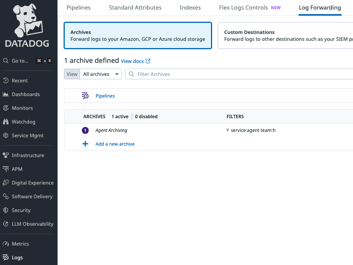Screen dimensions: 353x265
Task: Click the service:agent team:h filter text
Action: click(x=253, y=130)
